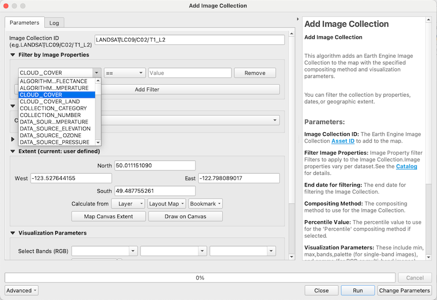Screen dimensions: 437x300
Task: Click Change Parameters button
Action: tap(404, 291)
